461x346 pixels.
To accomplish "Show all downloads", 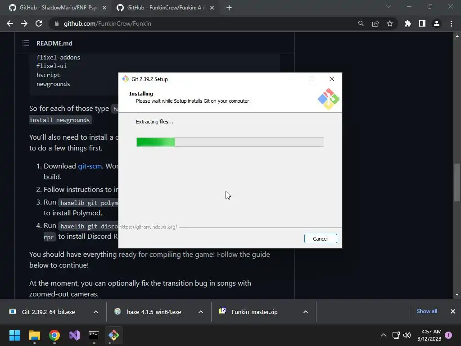I will pos(427,311).
